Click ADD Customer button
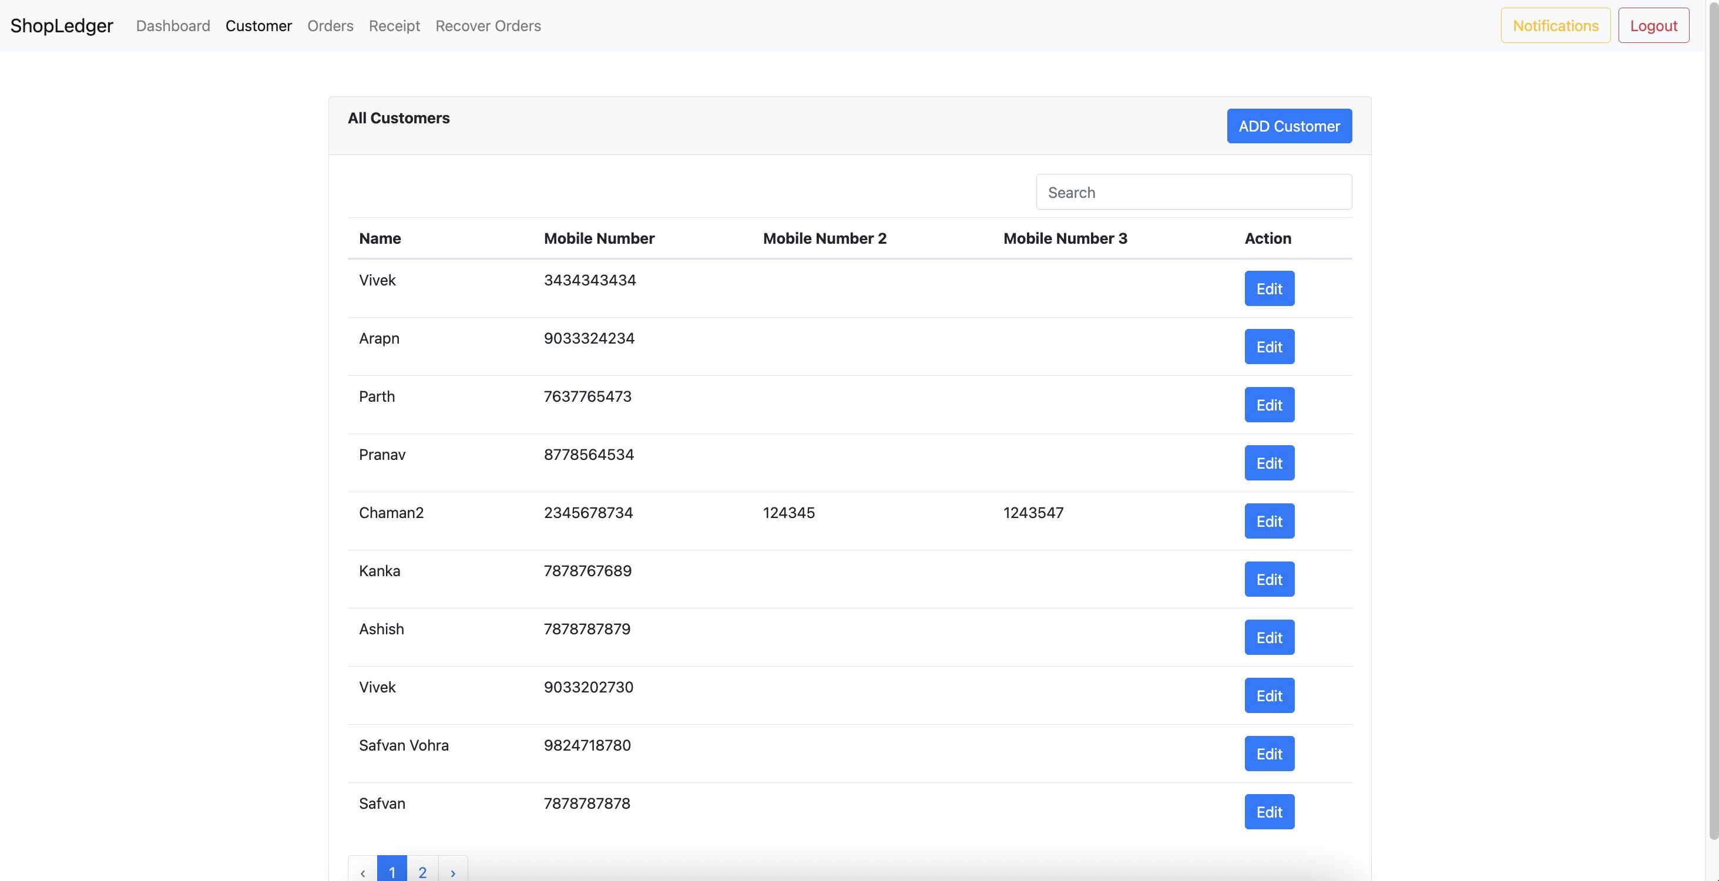The image size is (1719, 881). tap(1288, 126)
